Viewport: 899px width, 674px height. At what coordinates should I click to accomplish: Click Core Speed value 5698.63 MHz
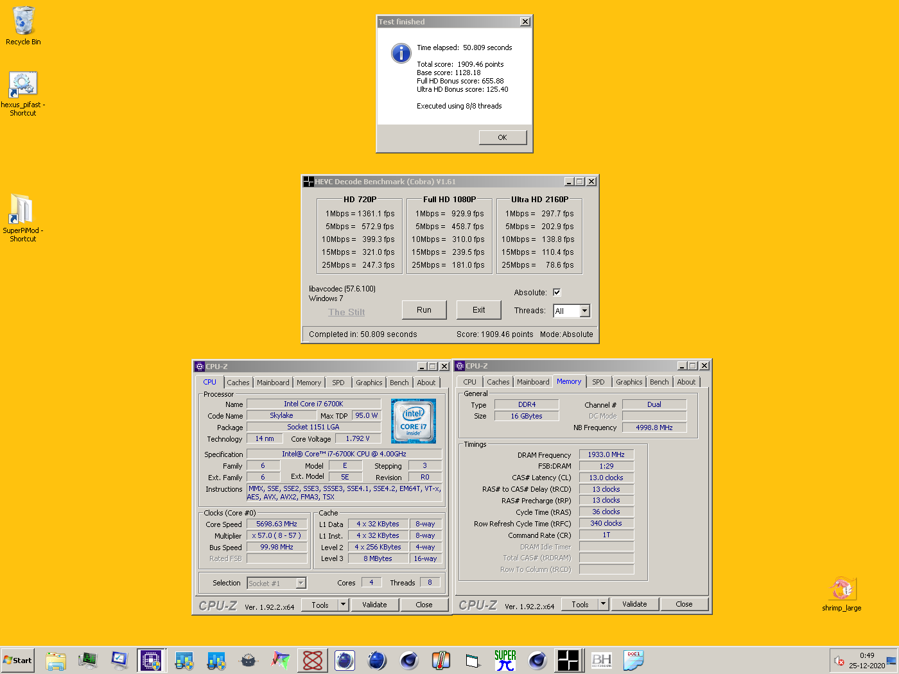click(x=277, y=524)
